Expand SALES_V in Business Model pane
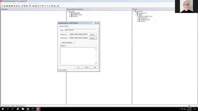Viewport: 198px width, 111px height. [x=70, y=16]
